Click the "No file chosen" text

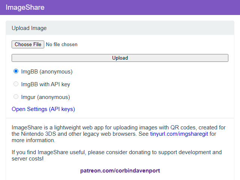(61, 45)
